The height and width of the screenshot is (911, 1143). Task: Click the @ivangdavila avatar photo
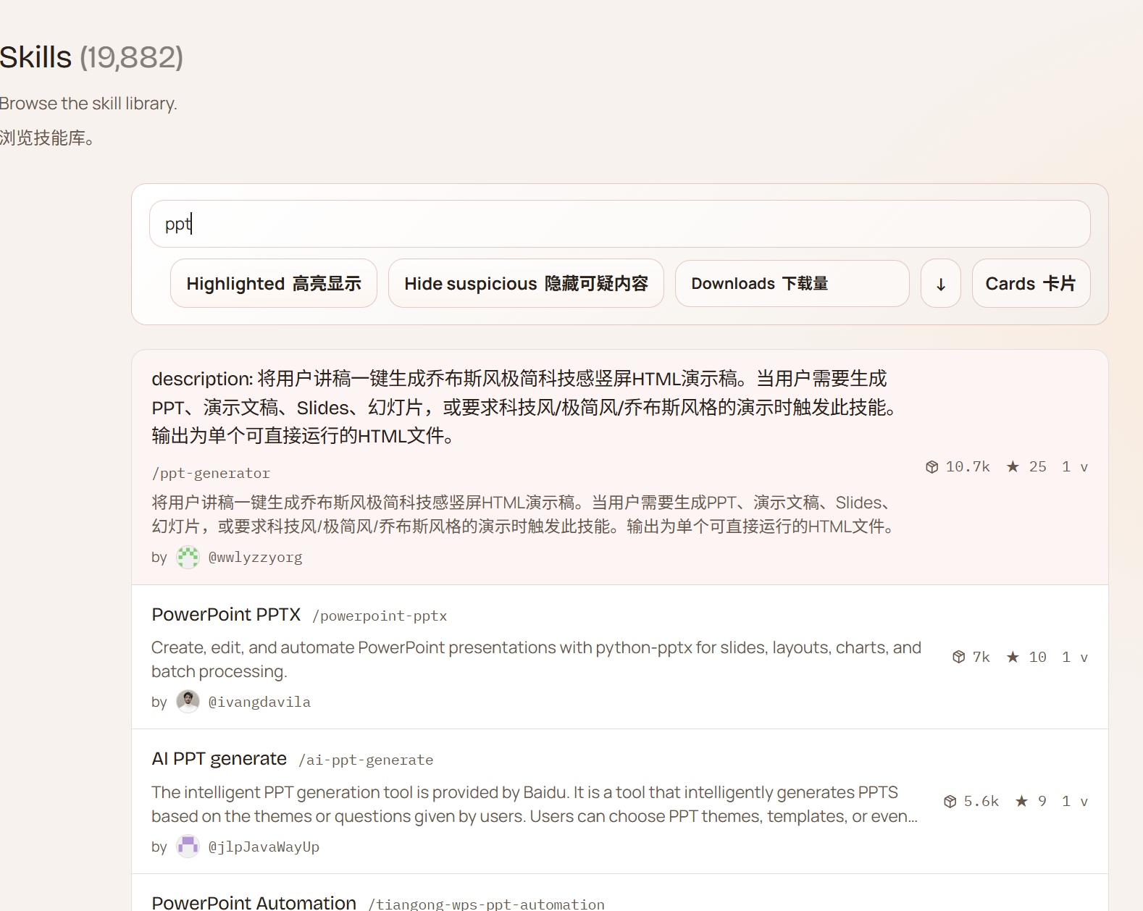point(188,702)
